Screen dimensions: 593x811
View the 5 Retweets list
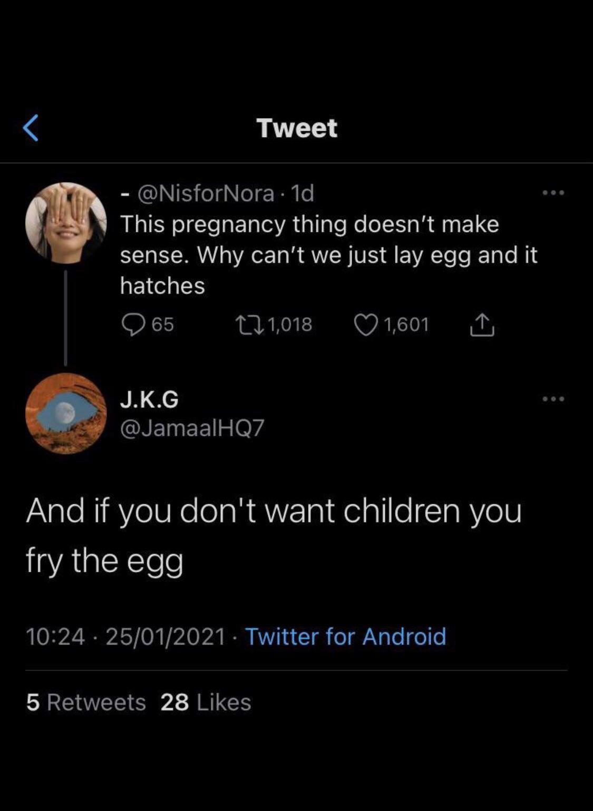coord(86,702)
